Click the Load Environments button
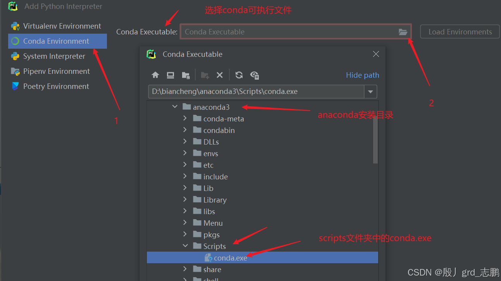Screen dimensions: 501x281 (x=460, y=32)
